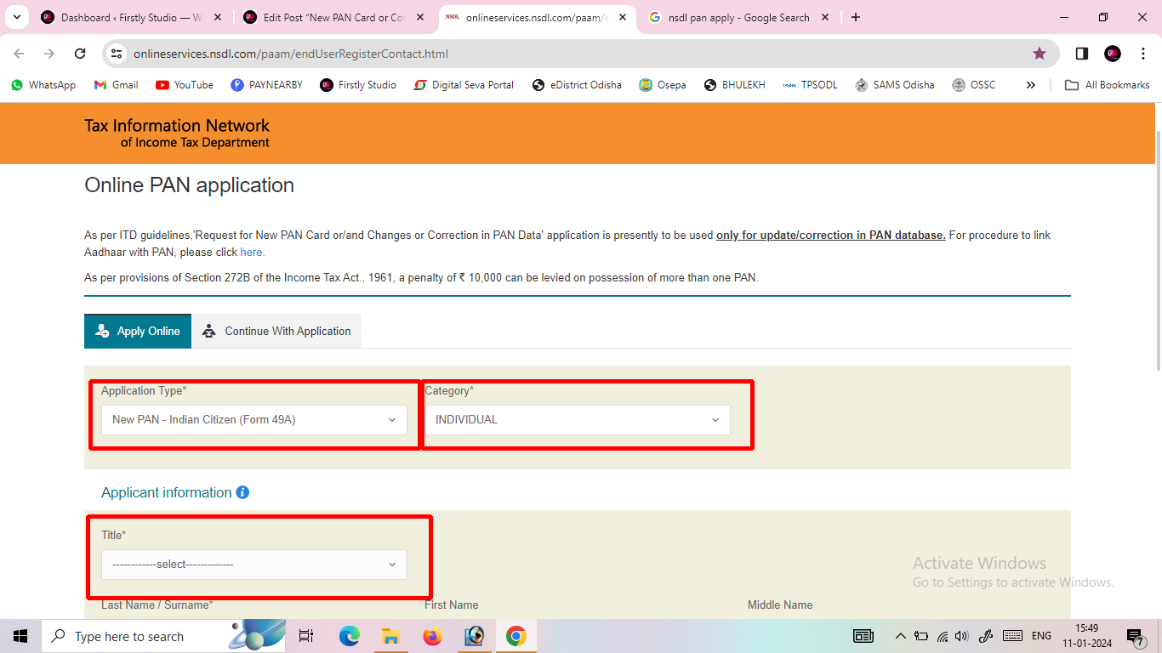Open the Digital Seva Portal bookmark
1162x653 pixels.
(464, 84)
